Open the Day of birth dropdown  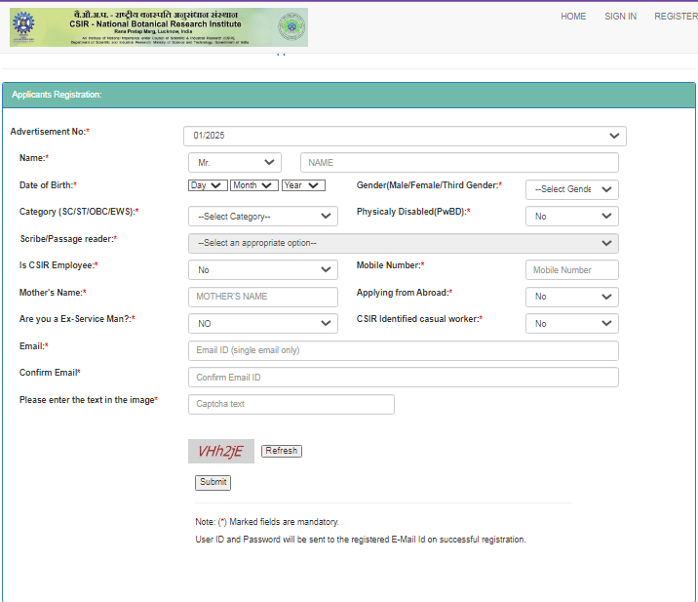coord(208,185)
